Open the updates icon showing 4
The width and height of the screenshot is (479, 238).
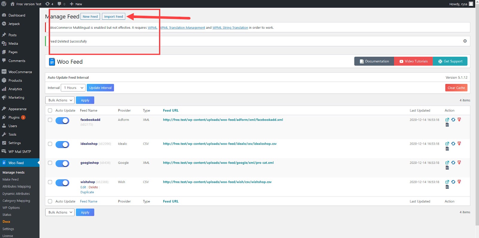point(49,4)
